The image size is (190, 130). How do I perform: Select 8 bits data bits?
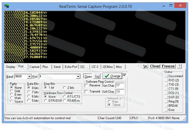click(x=33, y=88)
